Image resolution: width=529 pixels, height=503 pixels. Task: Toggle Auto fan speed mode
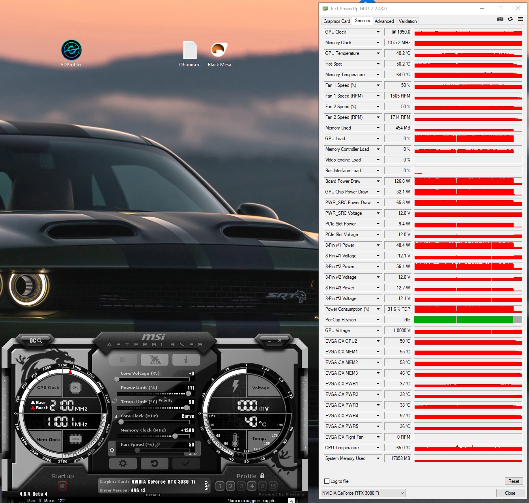pos(193,454)
